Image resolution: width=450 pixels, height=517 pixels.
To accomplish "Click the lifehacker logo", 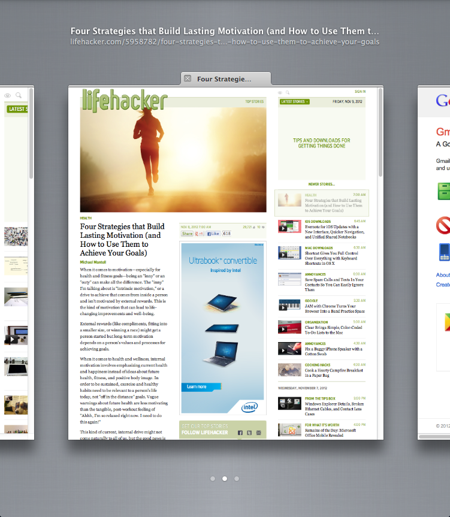I will coord(125,100).
